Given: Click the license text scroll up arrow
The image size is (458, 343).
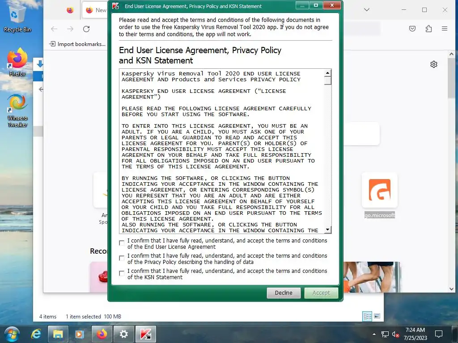Looking at the screenshot, I should 328,73.
